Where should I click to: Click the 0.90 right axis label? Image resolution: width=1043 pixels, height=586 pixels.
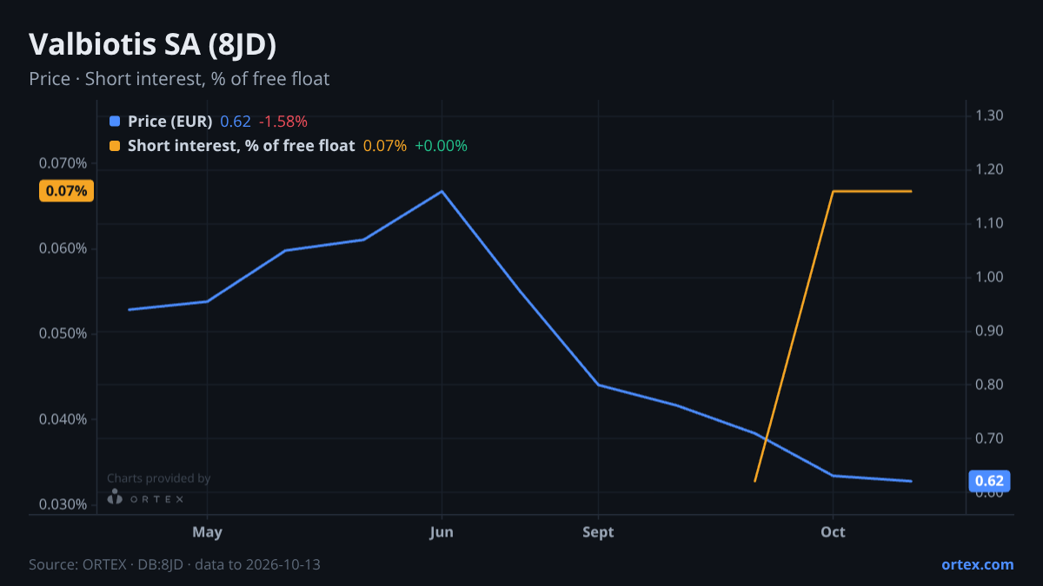pos(990,331)
